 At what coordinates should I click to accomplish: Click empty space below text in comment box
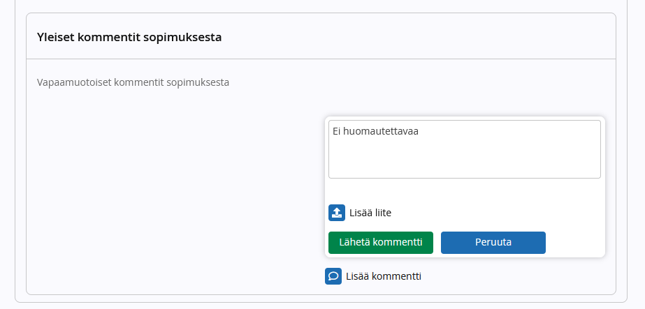coord(465,162)
